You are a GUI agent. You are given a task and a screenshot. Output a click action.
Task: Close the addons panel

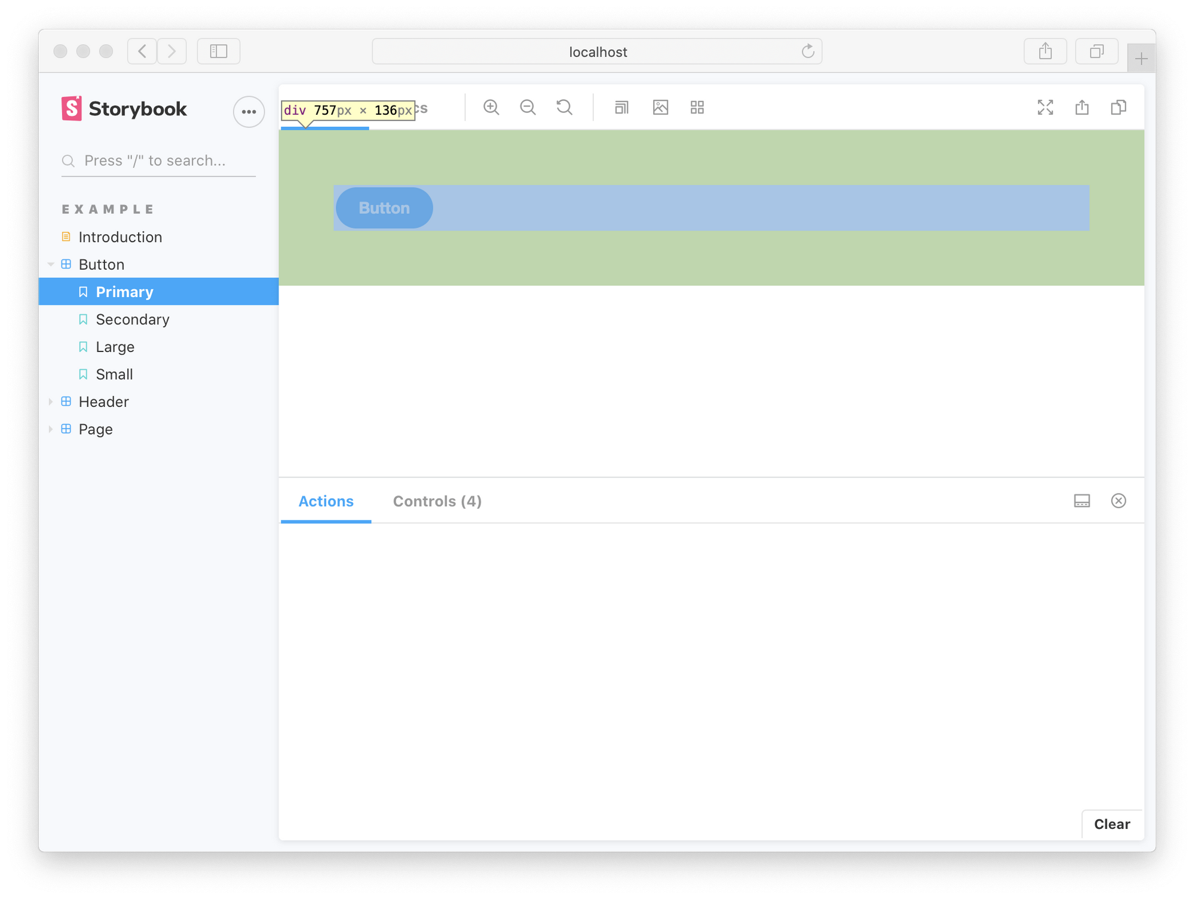click(1119, 501)
